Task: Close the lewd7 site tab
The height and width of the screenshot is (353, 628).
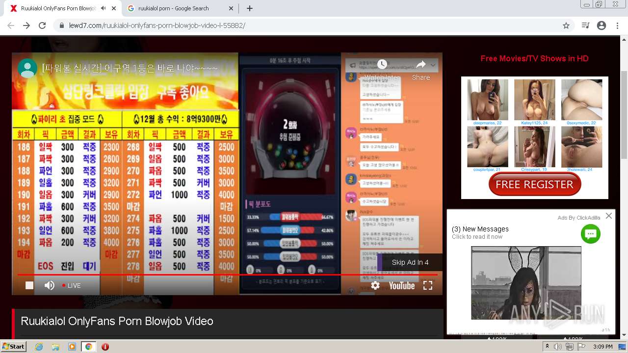Action: click(114, 8)
